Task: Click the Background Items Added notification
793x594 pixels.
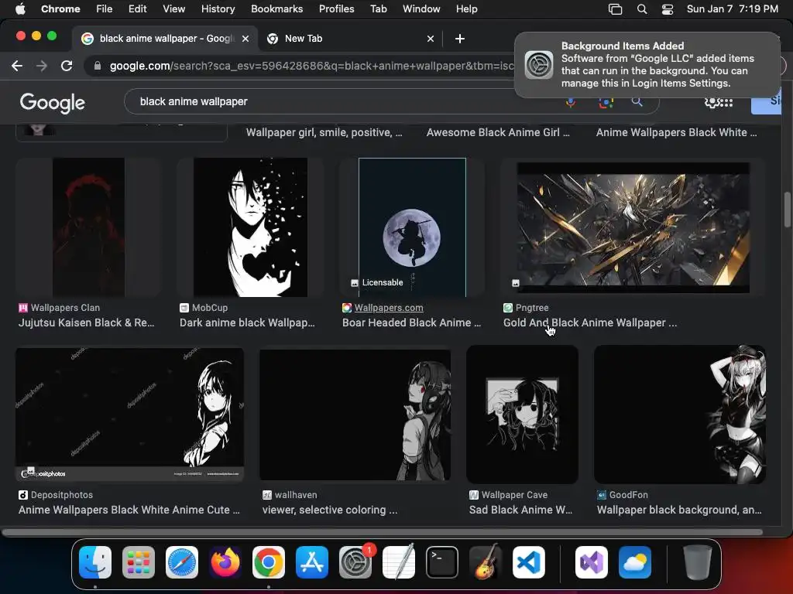Action: tap(647, 65)
